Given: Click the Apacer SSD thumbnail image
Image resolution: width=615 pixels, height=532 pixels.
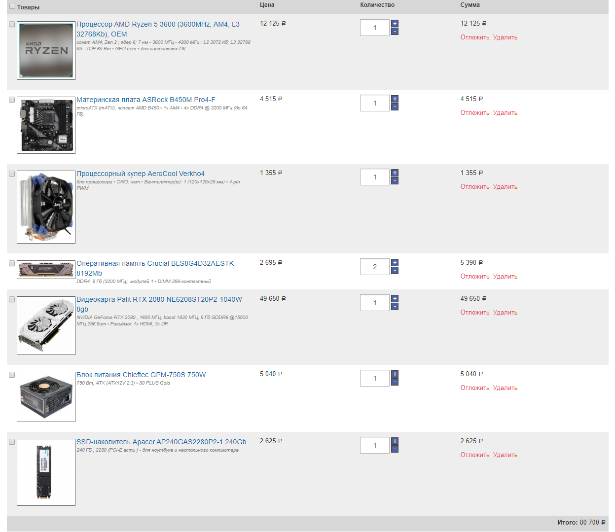Looking at the screenshot, I should (x=46, y=472).
